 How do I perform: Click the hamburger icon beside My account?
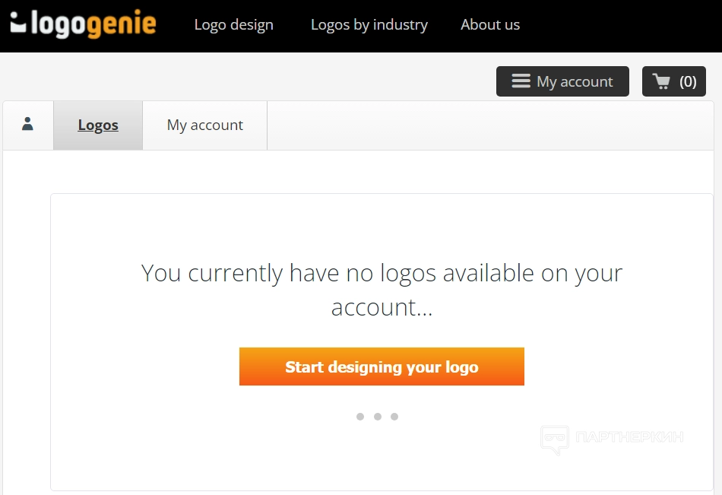pyautogui.click(x=521, y=81)
